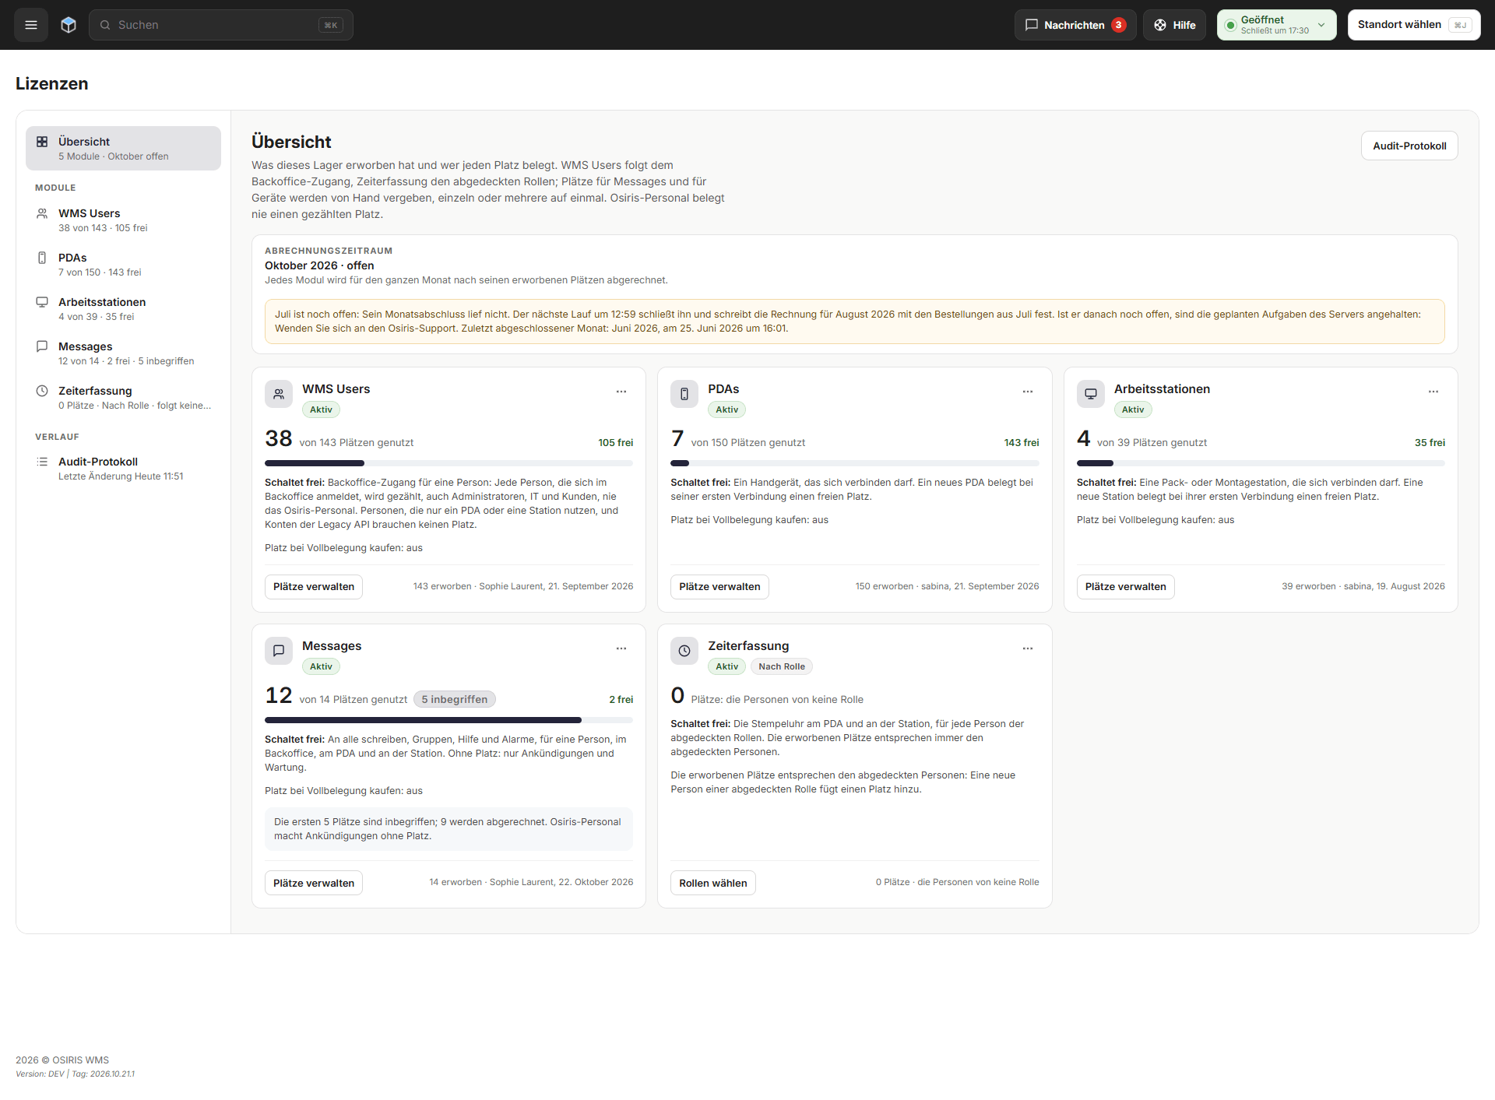
Task: Click Plätze verwalten on the Messages card
Action: (314, 883)
